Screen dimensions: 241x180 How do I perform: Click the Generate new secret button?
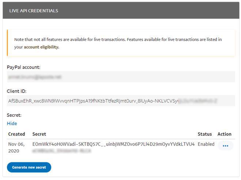pyautogui.click(x=29, y=167)
